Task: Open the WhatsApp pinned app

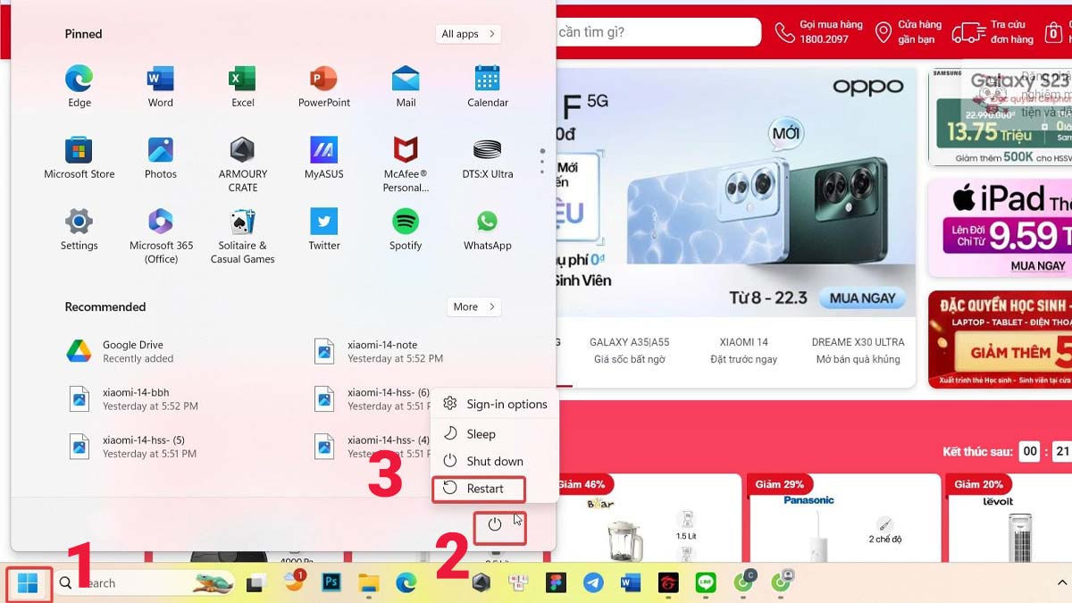Action: pyautogui.click(x=488, y=230)
